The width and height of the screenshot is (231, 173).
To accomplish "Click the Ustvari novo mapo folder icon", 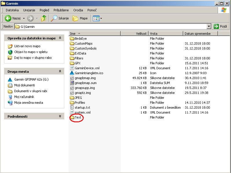I will 10,46.
